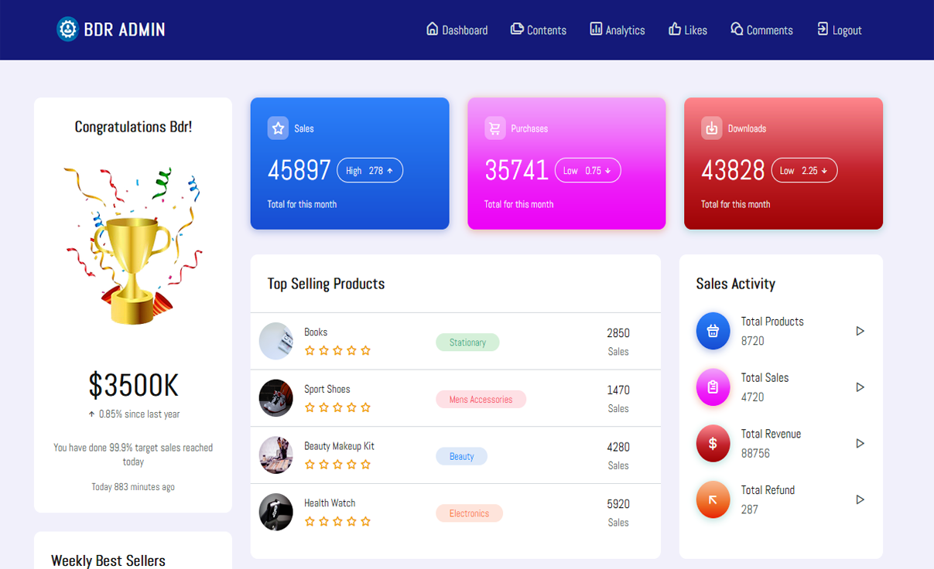Click the Sport Shoes product name
The width and height of the screenshot is (934, 569).
coord(327,390)
